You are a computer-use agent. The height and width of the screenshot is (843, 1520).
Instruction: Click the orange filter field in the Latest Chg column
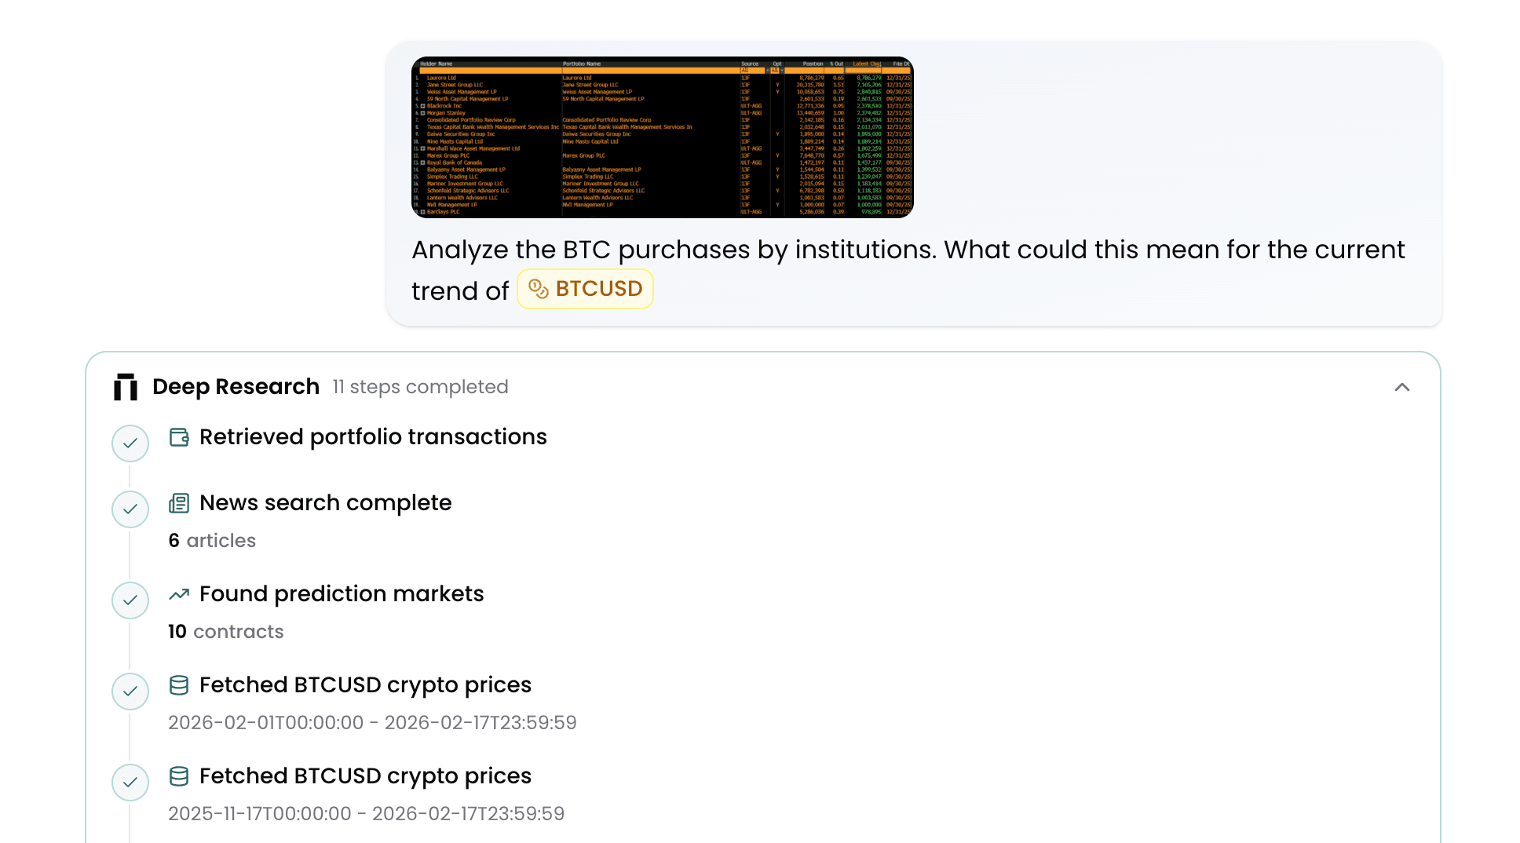[864, 71]
